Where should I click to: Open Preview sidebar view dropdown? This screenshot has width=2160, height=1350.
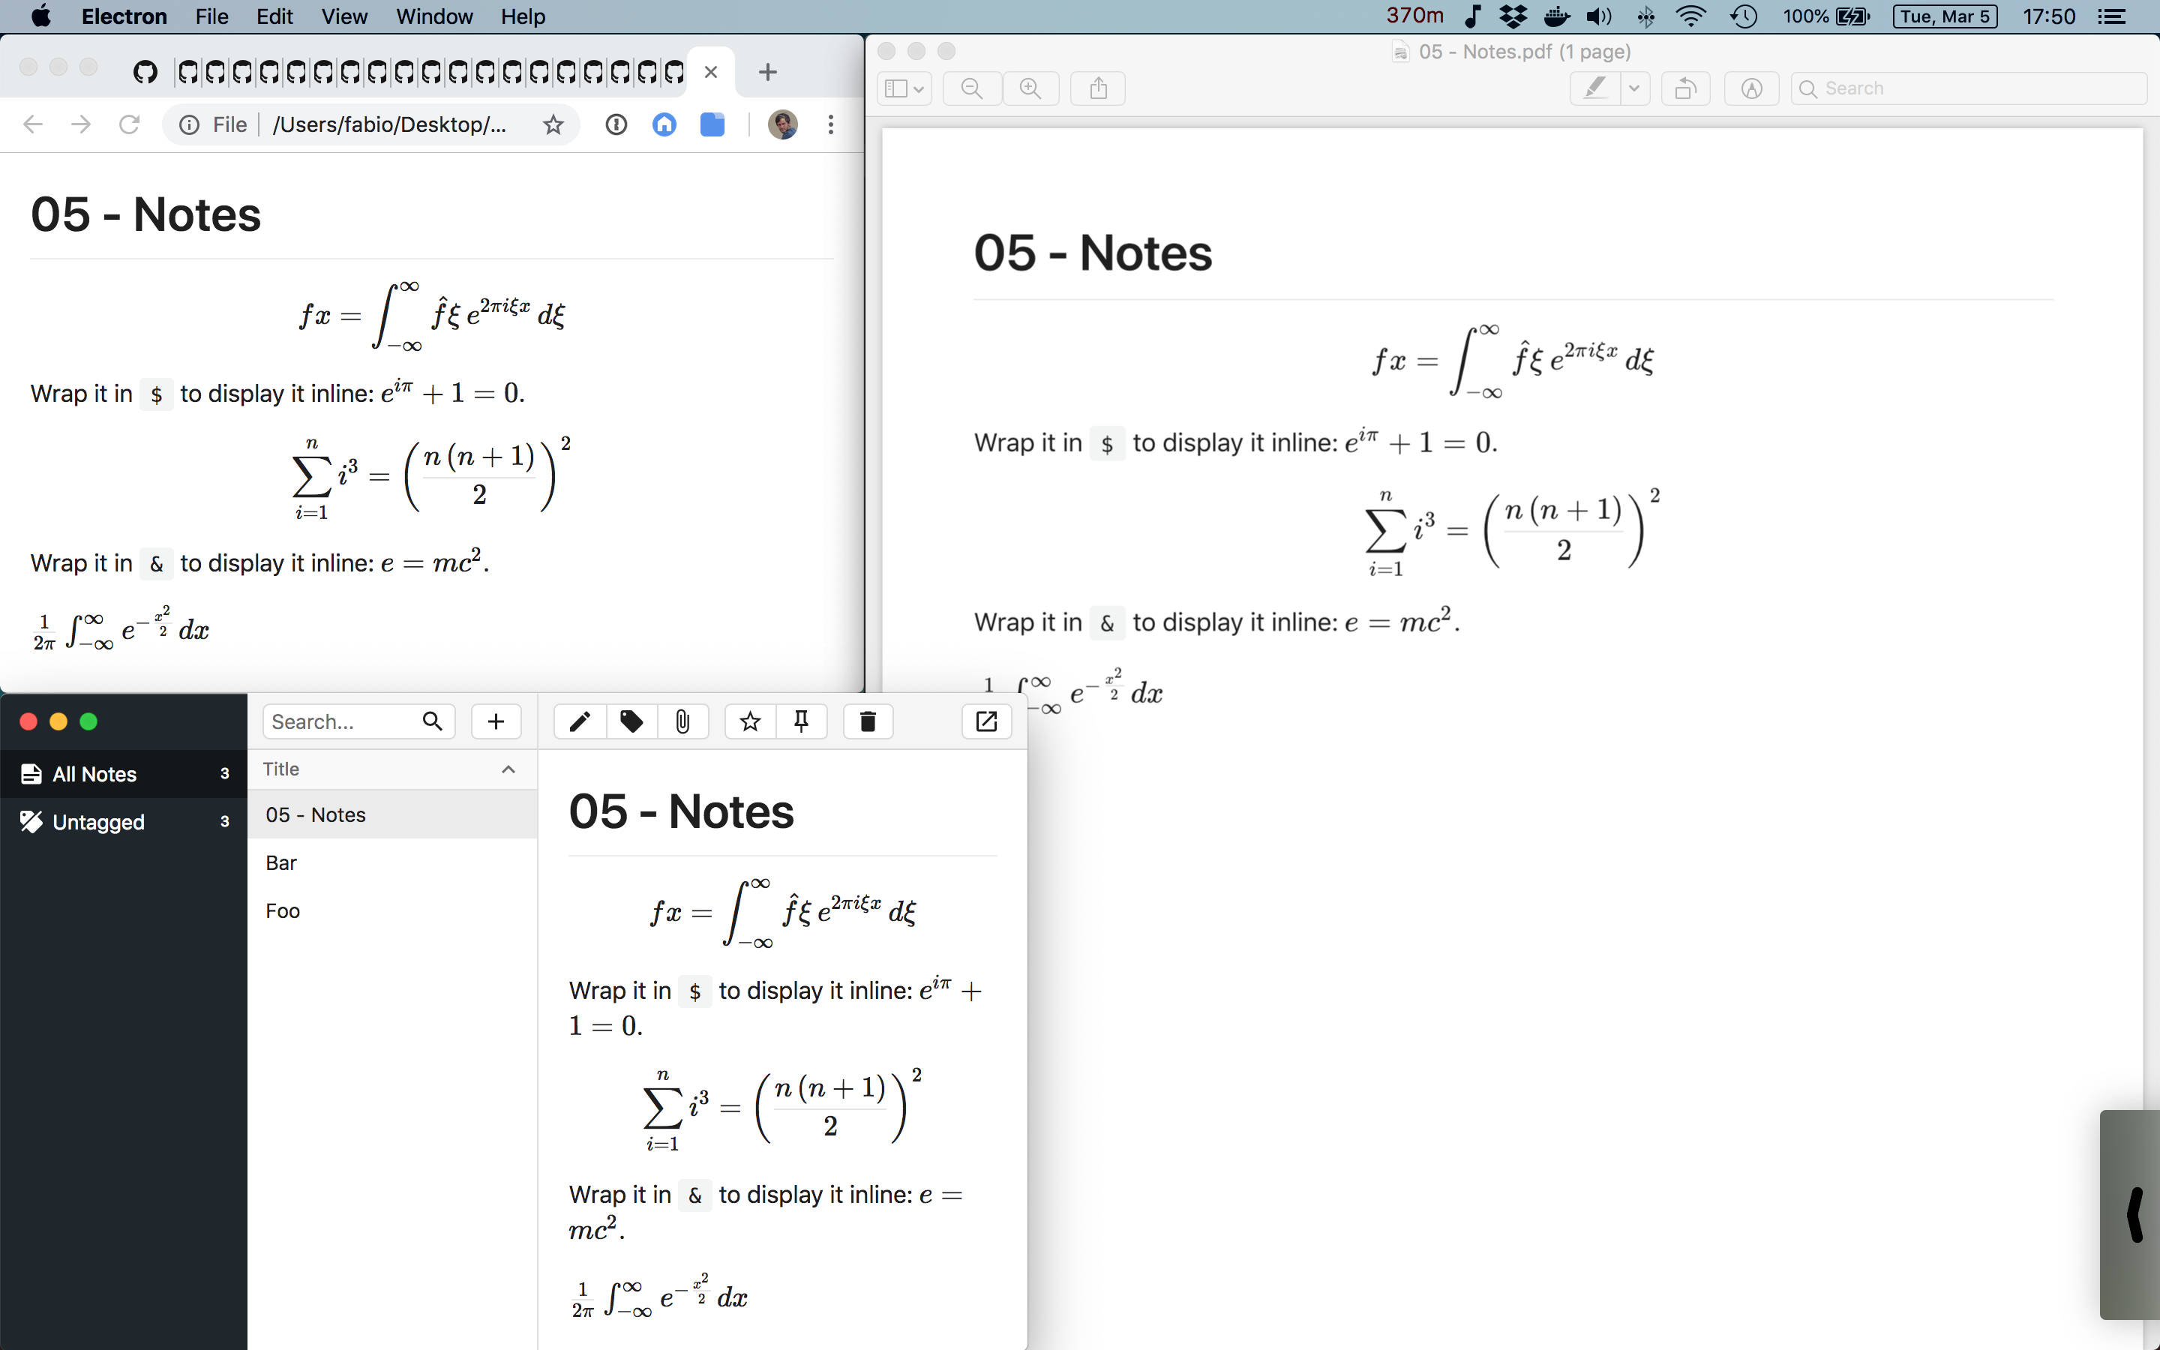904,88
